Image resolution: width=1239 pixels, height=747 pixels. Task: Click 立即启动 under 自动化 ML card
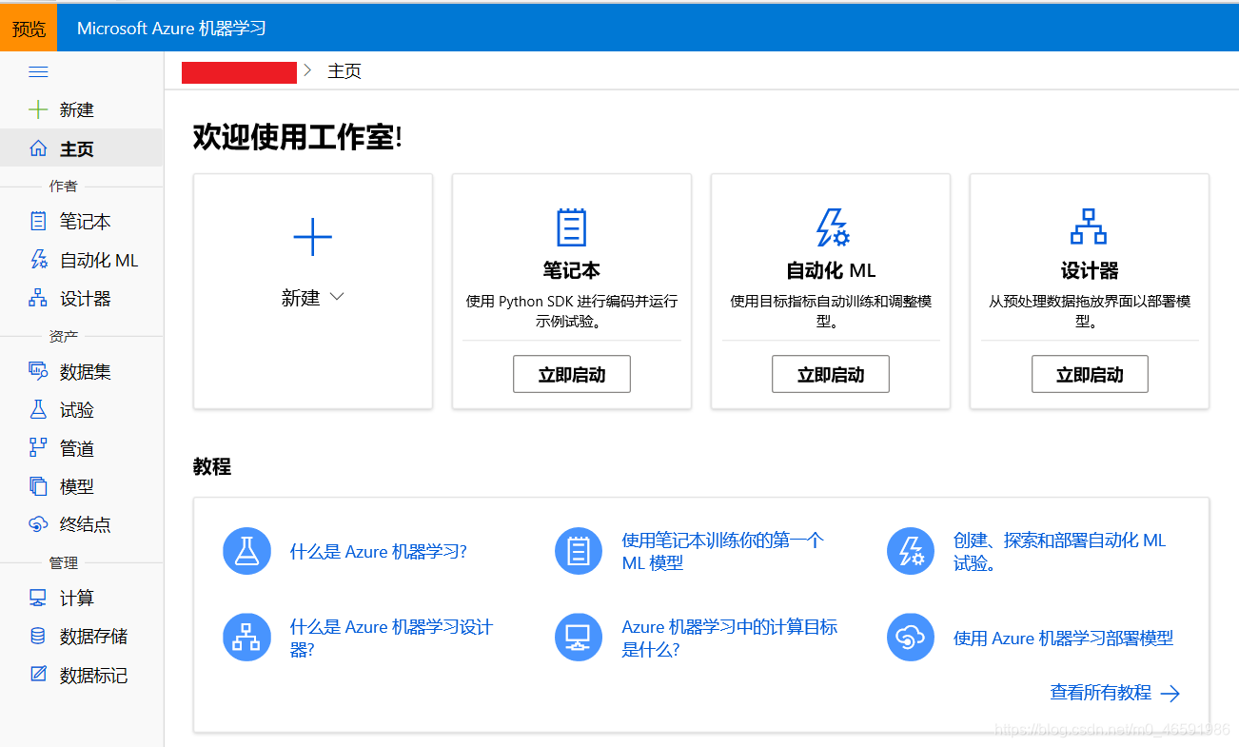(830, 374)
